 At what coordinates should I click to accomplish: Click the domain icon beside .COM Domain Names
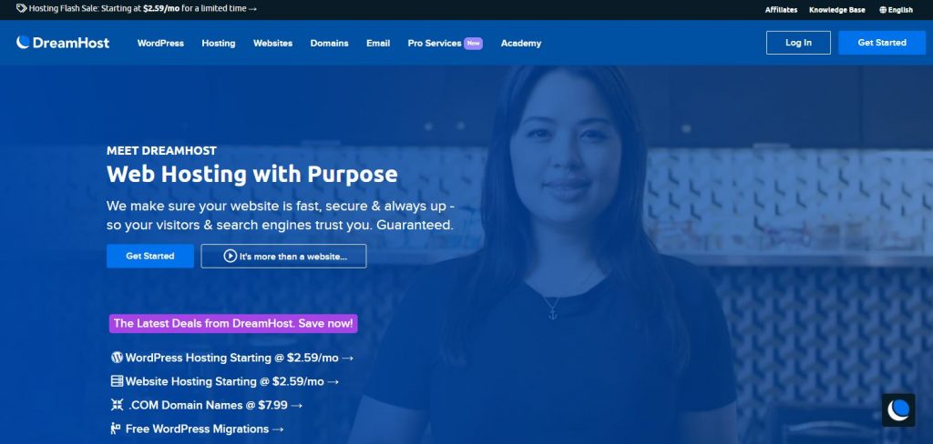(x=118, y=405)
